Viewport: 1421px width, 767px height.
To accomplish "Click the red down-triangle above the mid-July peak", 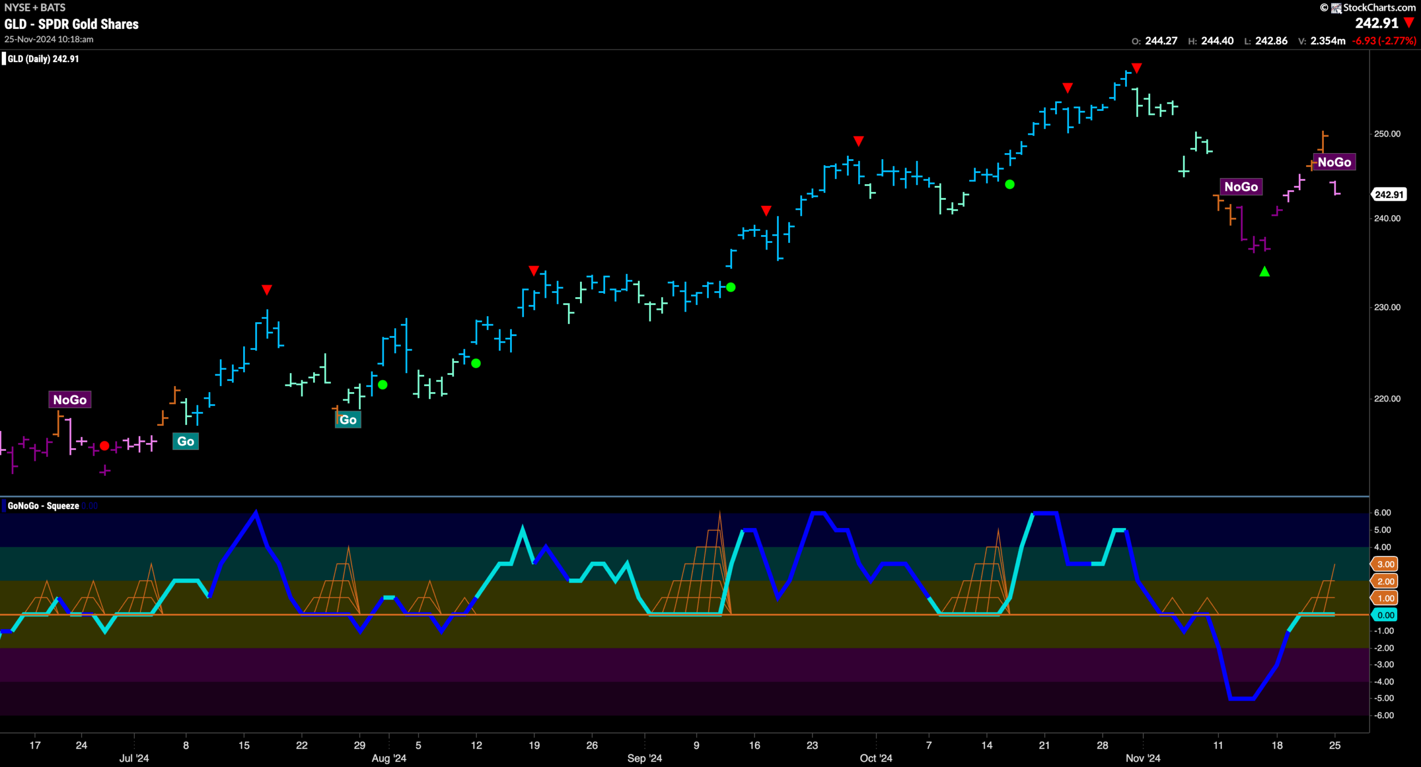I will click(x=266, y=290).
